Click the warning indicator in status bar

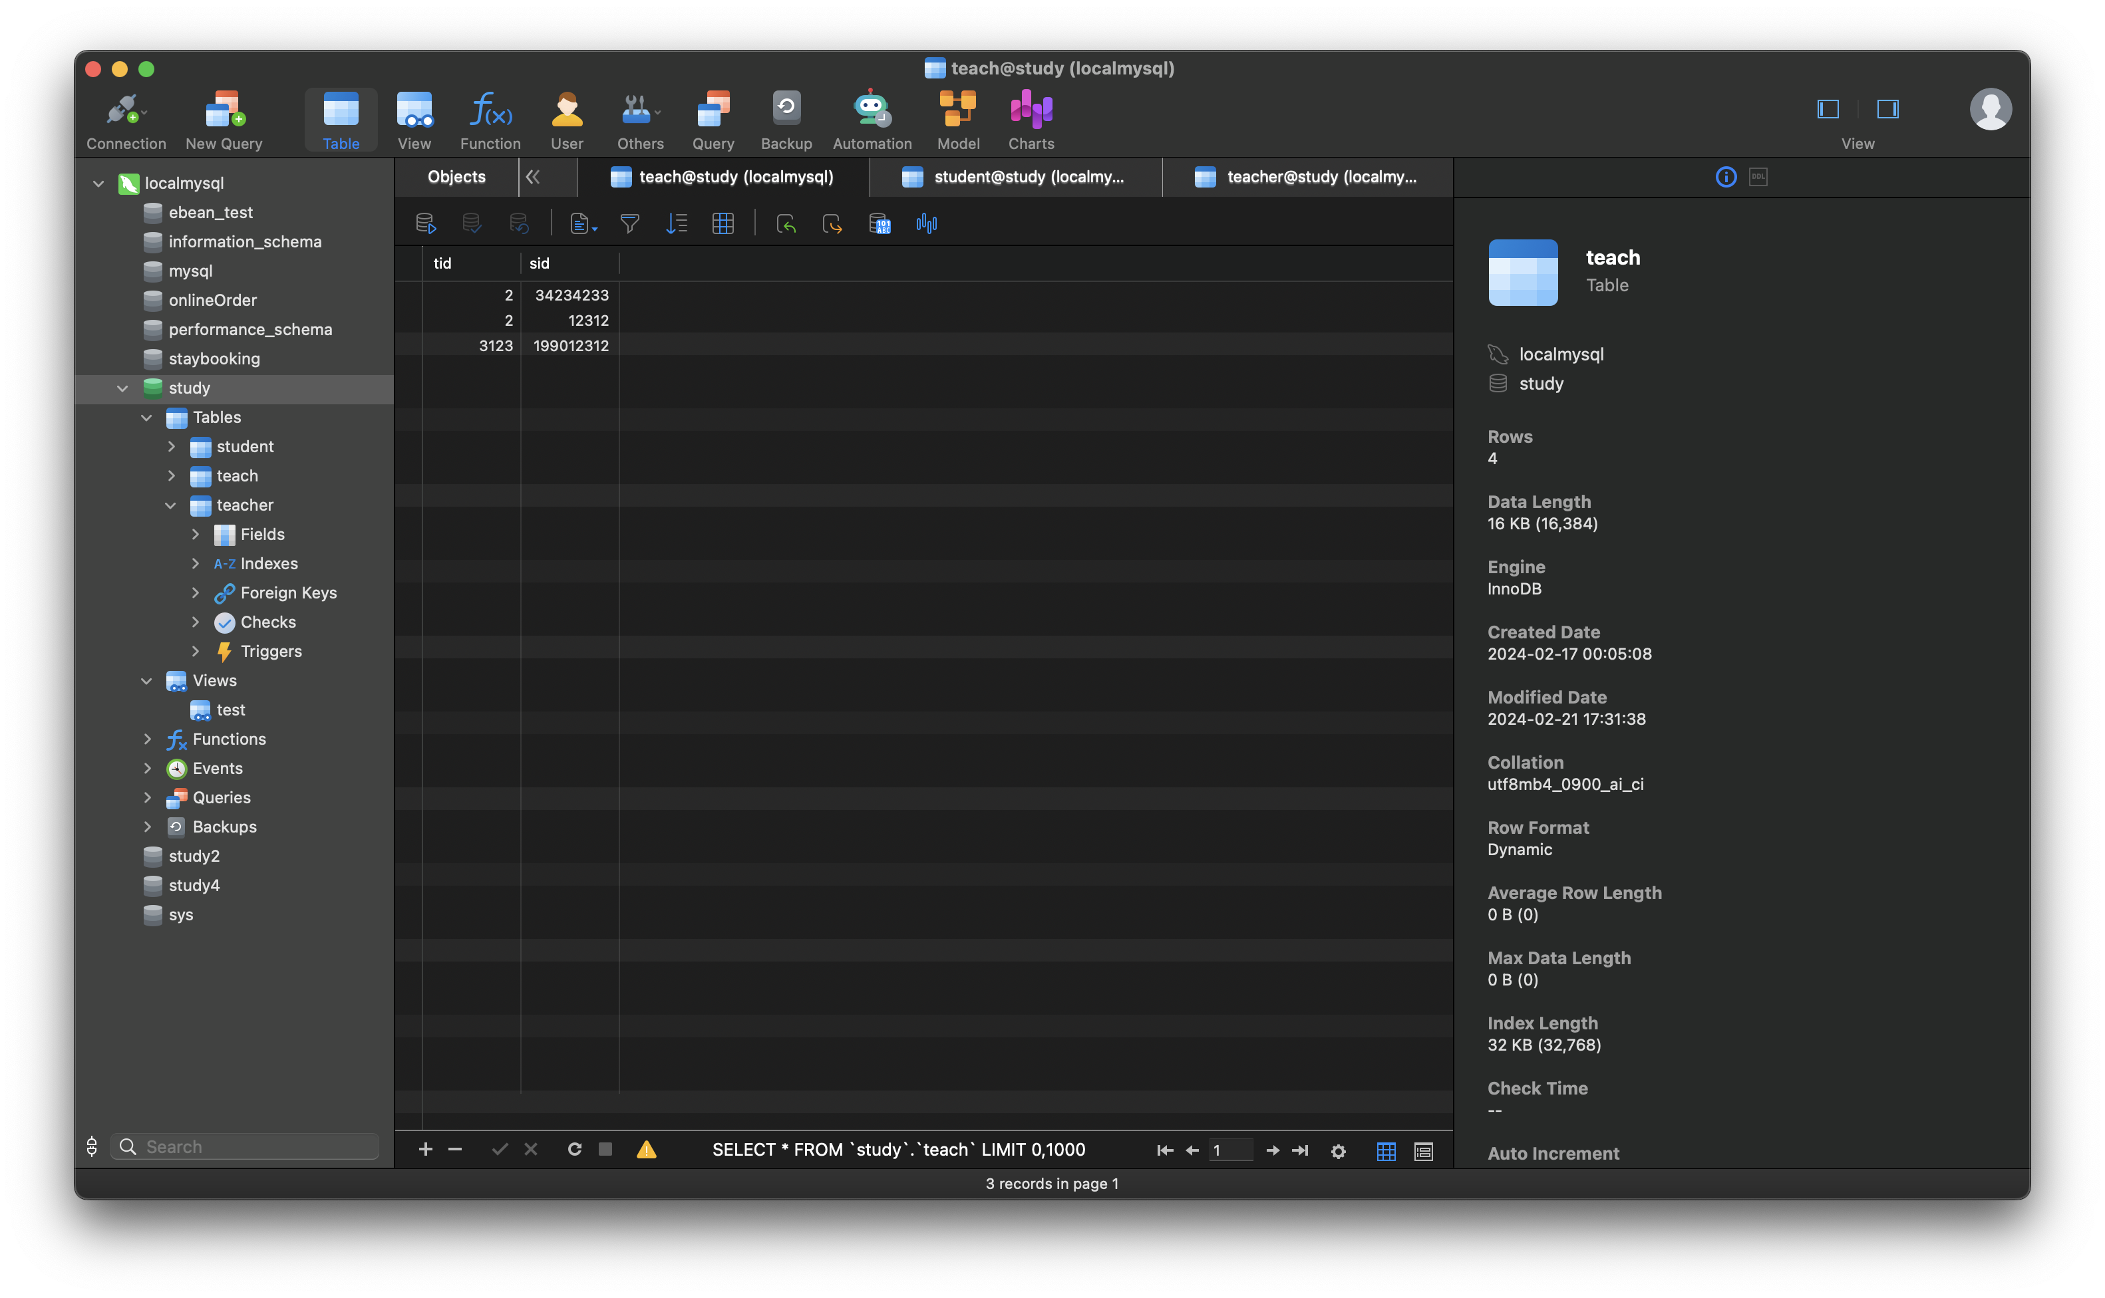tap(645, 1149)
